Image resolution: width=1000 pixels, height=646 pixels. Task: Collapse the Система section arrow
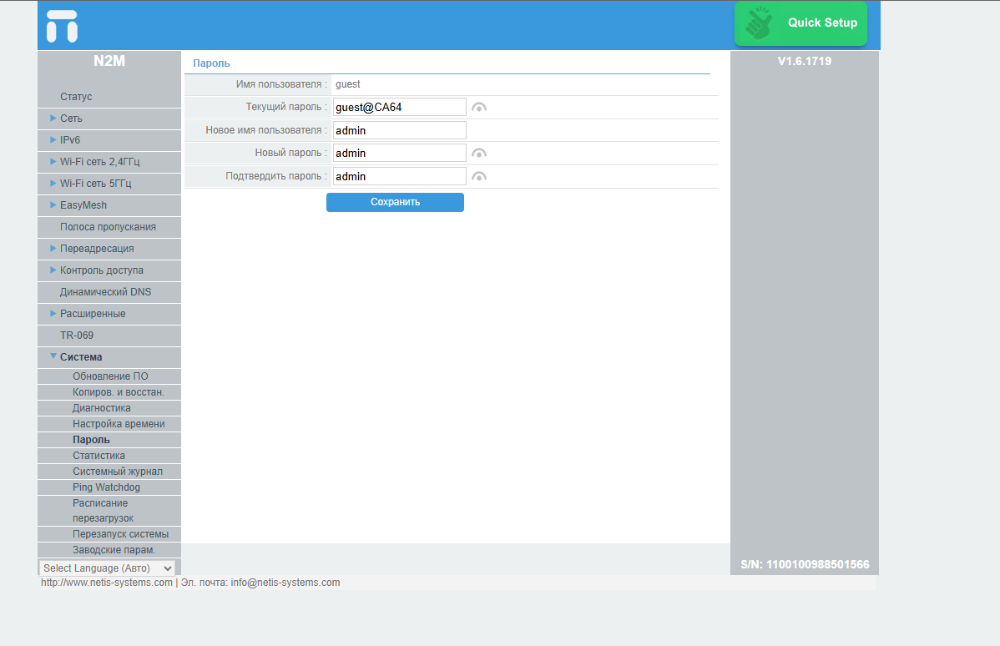click(x=53, y=356)
